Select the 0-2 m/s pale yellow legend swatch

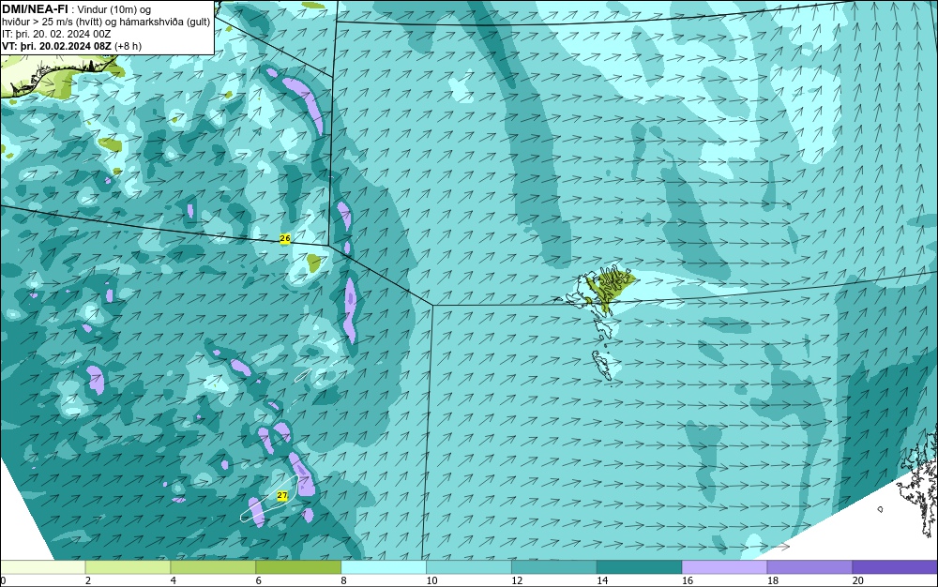pos(43,566)
